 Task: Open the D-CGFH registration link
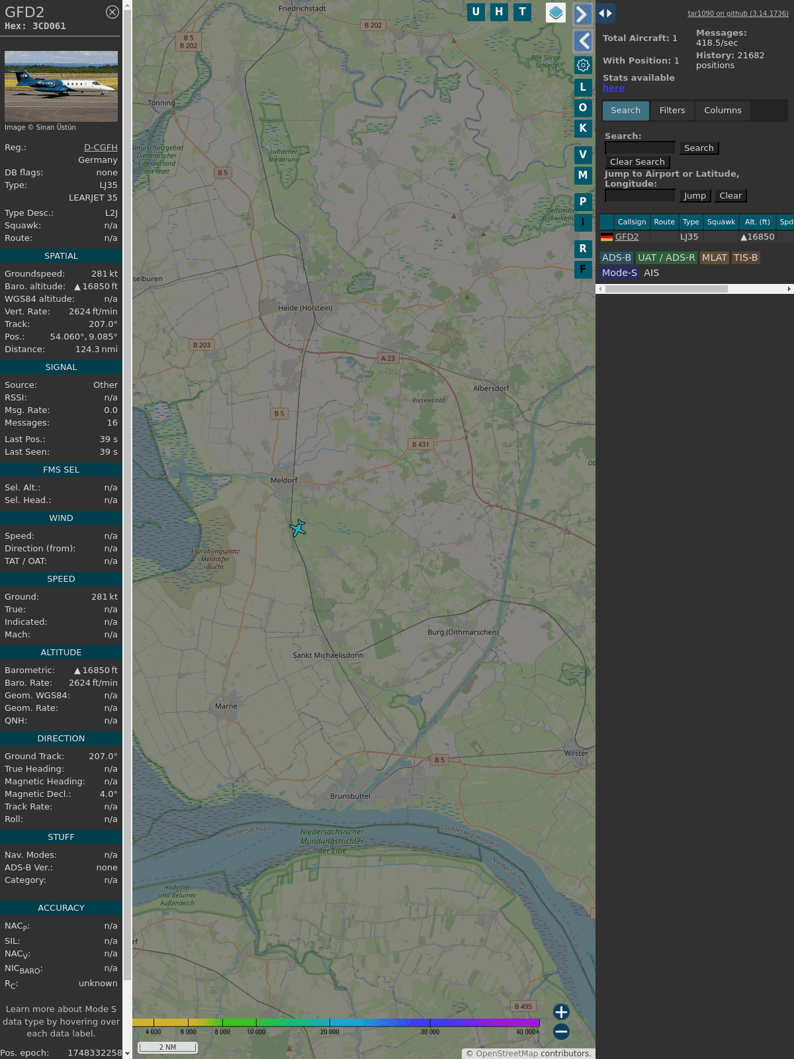point(101,148)
